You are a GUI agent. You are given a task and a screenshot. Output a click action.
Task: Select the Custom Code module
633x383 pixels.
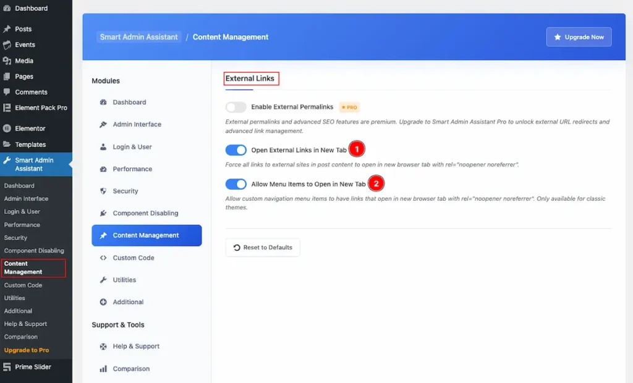pyautogui.click(x=147, y=258)
